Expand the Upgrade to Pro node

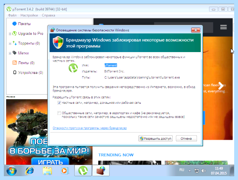click(x=10, y=34)
